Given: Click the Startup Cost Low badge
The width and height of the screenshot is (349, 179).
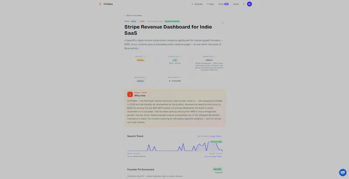Looking at the screenshot, I should tap(175, 60).
